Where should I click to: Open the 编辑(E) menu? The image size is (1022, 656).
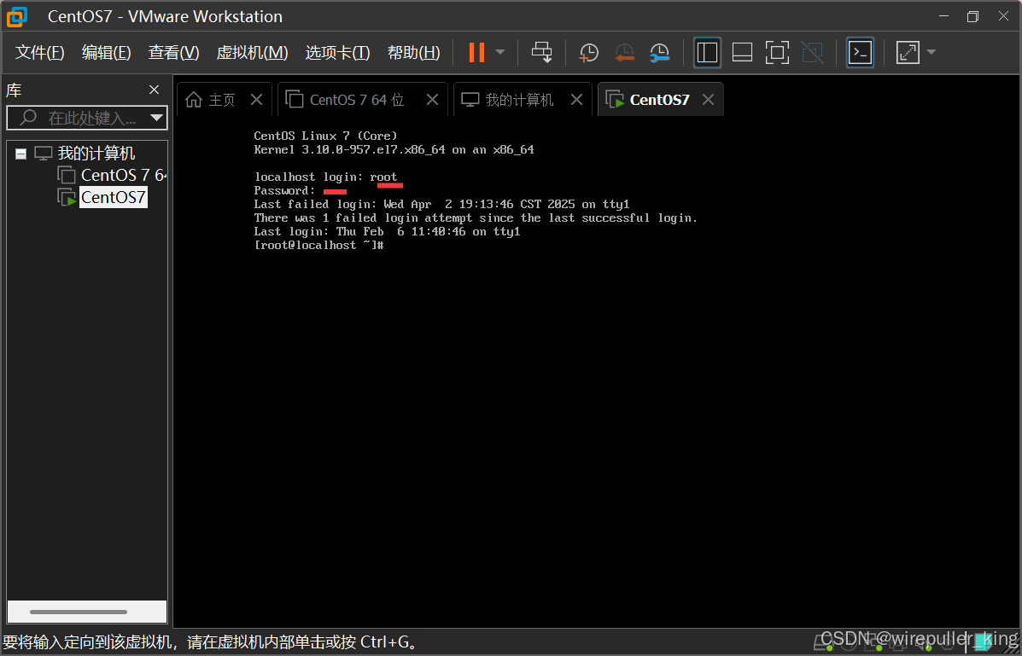tap(106, 52)
